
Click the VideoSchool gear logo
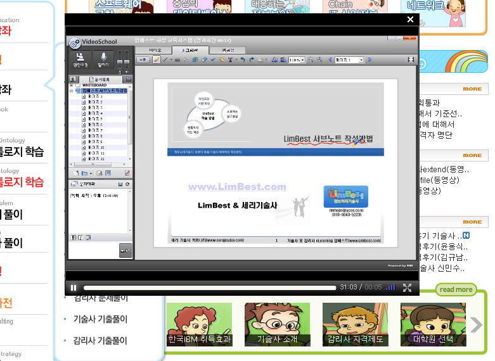coord(75,42)
